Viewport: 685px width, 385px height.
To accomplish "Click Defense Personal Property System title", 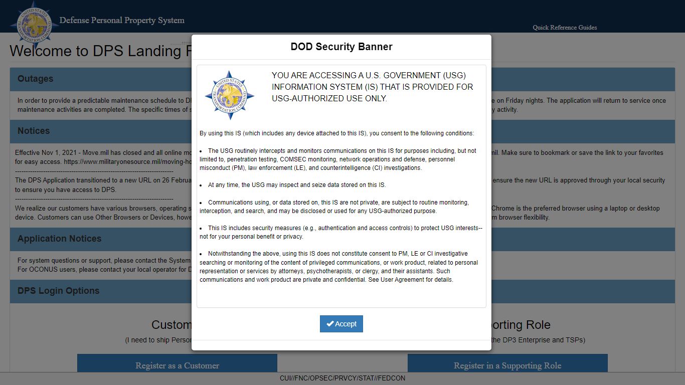I will [122, 21].
